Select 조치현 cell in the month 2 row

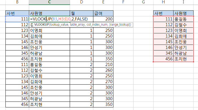[x=49, y=104]
